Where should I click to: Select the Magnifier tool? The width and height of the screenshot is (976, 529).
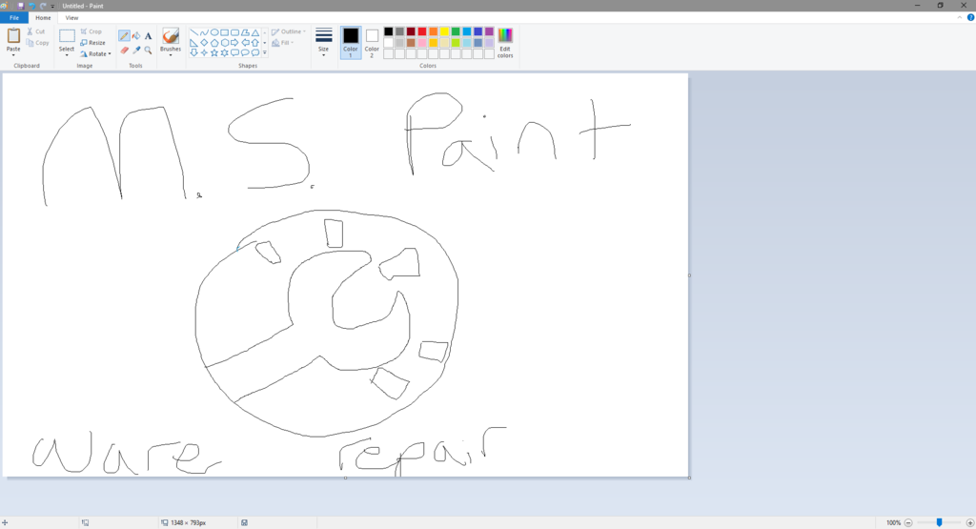pos(148,50)
